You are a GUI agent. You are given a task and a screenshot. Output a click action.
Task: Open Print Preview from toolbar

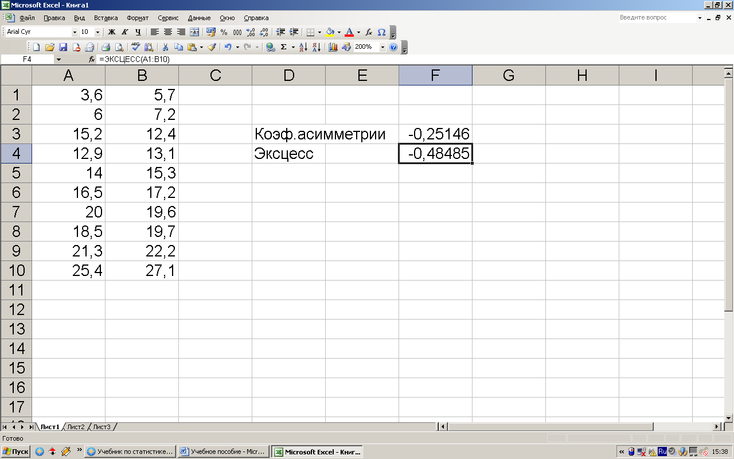click(x=119, y=47)
